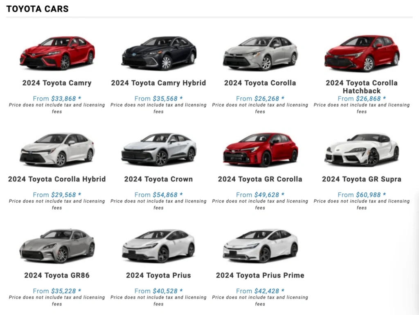The height and width of the screenshot is (315, 419).
Task: Select the 2024 Toyota Prius car photo
Action: 159,246
